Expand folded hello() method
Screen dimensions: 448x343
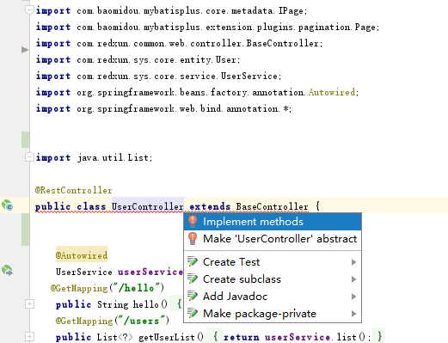29,303
